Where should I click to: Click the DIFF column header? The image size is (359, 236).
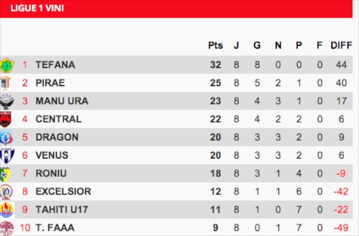(x=341, y=45)
